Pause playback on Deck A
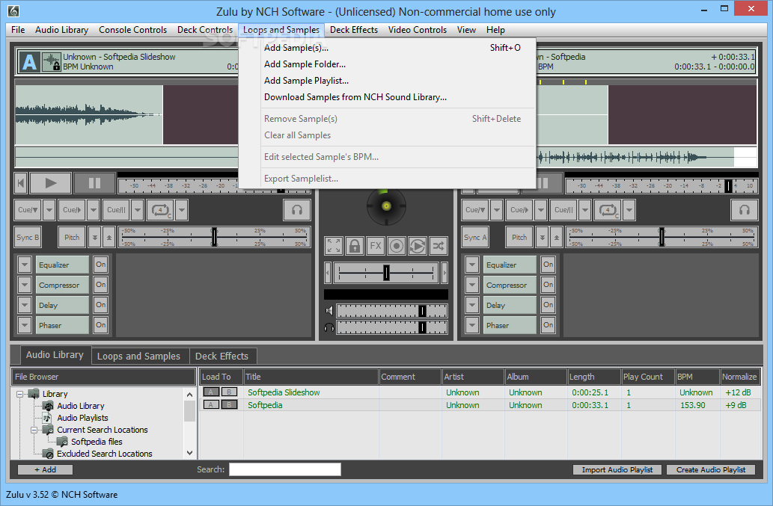773x506 pixels. (94, 183)
